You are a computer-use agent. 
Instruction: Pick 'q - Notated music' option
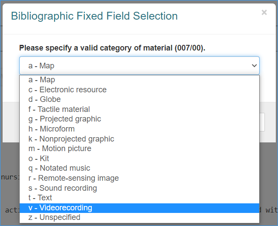click(139, 168)
